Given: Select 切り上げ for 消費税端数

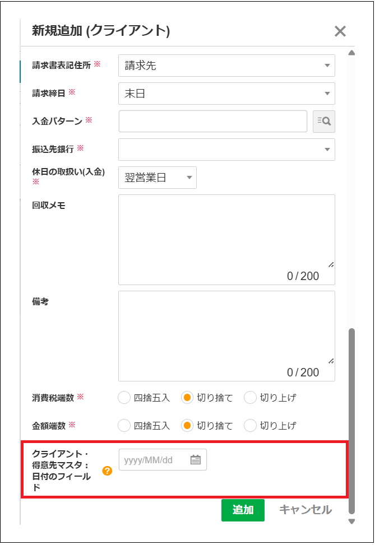Looking at the screenshot, I should coord(250,398).
